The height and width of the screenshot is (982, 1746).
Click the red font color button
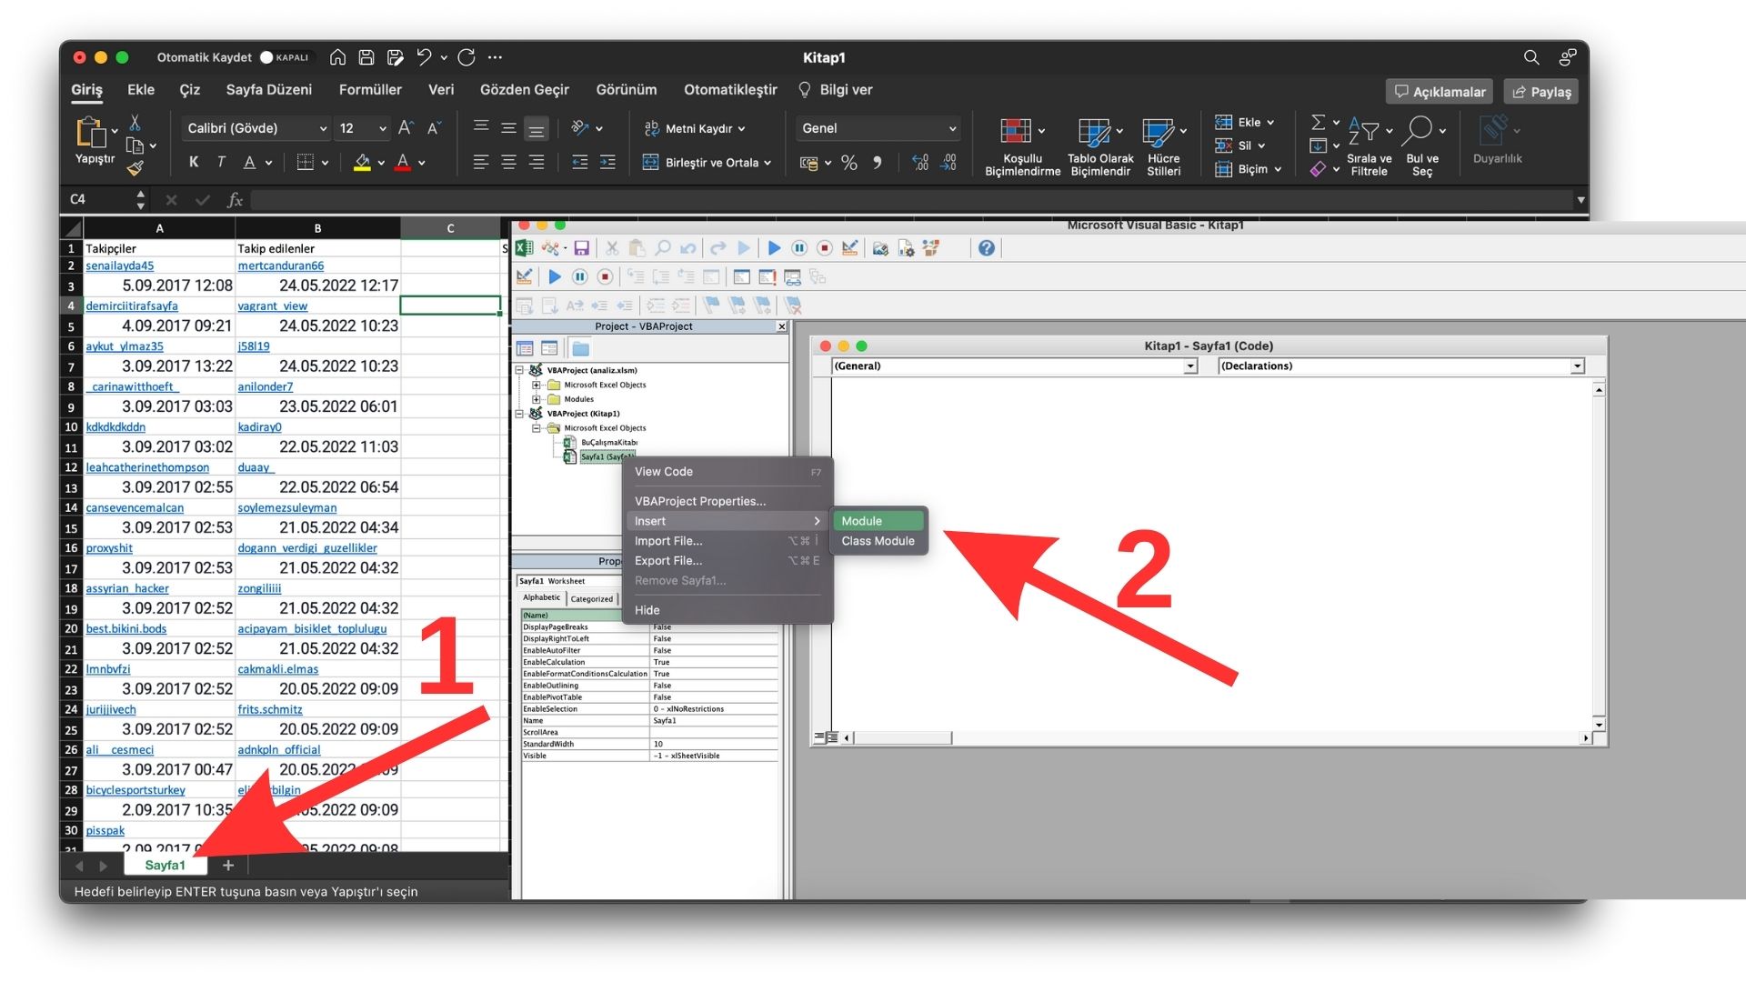coord(403,163)
